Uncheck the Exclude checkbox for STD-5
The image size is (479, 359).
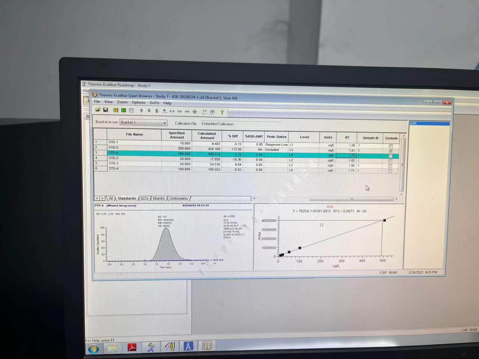pos(391,151)
